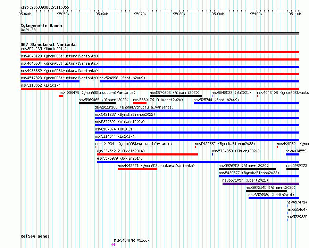Image resolution: width=309 pixels, height=248 pixels.
Task: Click the nsv4045604 small red marker
Action: (x=277, y=147)
